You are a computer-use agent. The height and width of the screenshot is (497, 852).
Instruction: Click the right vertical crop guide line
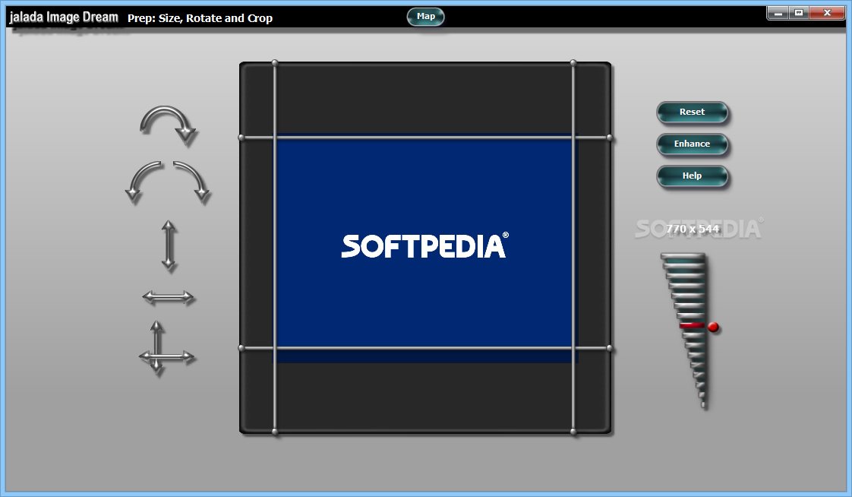pos(573,248)
